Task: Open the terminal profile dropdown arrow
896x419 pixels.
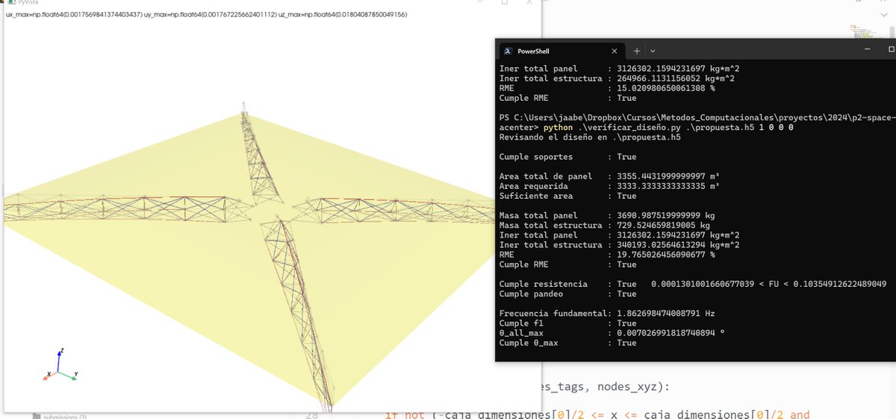Action: [653, 51]
